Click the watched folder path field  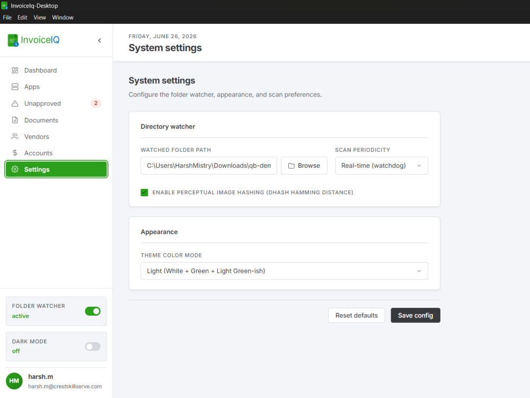(208, 166)
